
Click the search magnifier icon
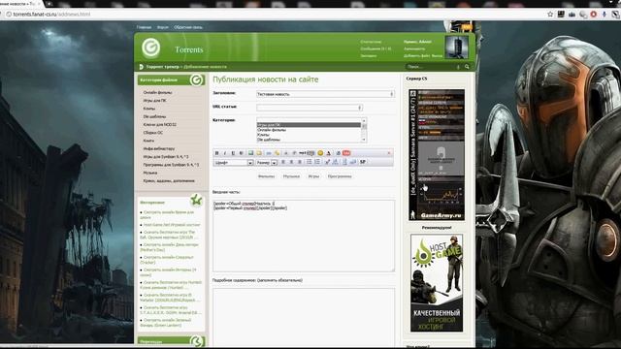(467, 67)
